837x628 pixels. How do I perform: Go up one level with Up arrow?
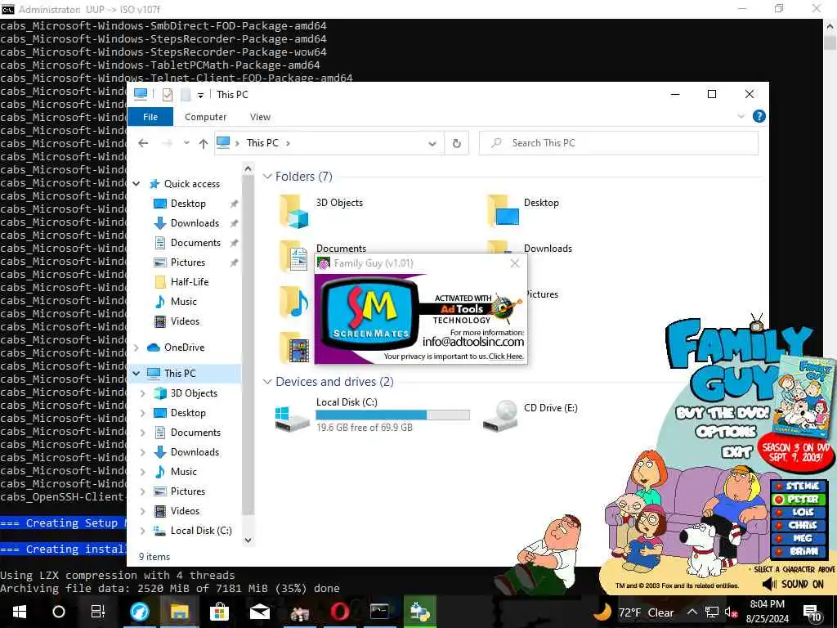(204, 143)
